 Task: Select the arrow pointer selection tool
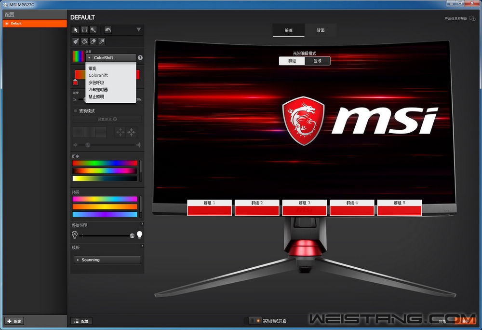tap(76, 30)
